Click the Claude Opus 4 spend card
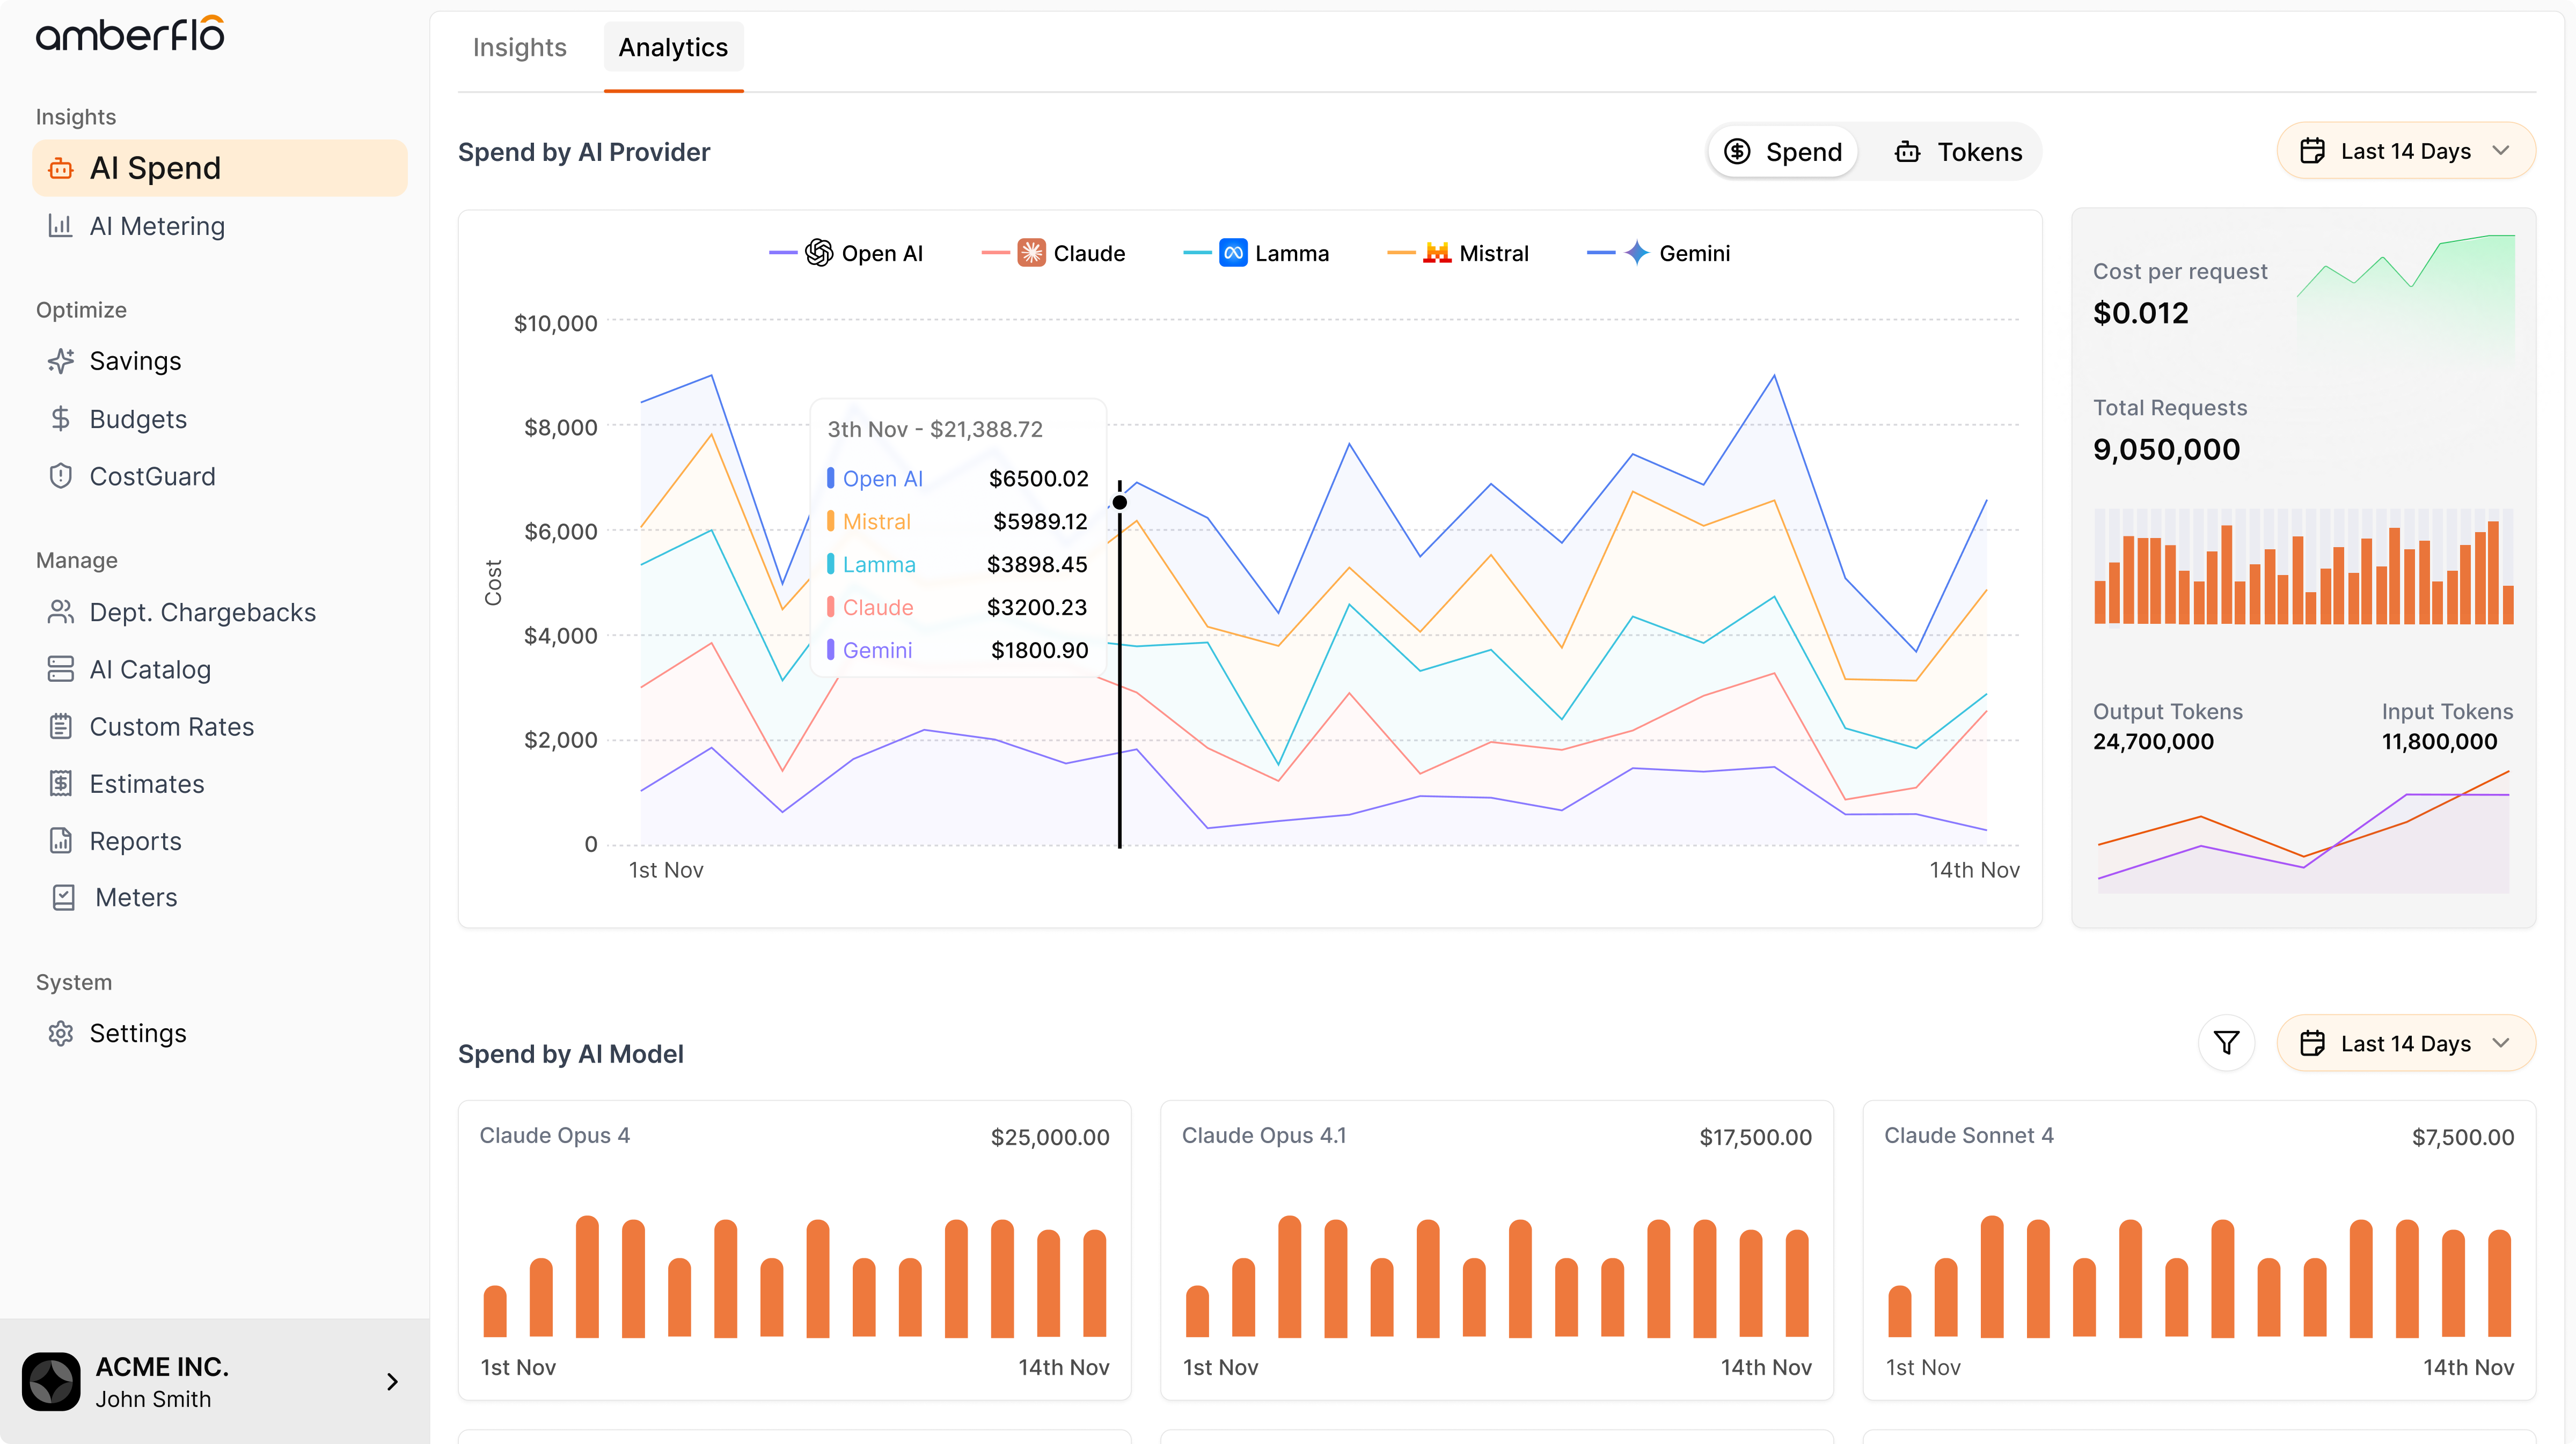The height and width of the screenshot is (1444, 2576). click(794, 1249)
